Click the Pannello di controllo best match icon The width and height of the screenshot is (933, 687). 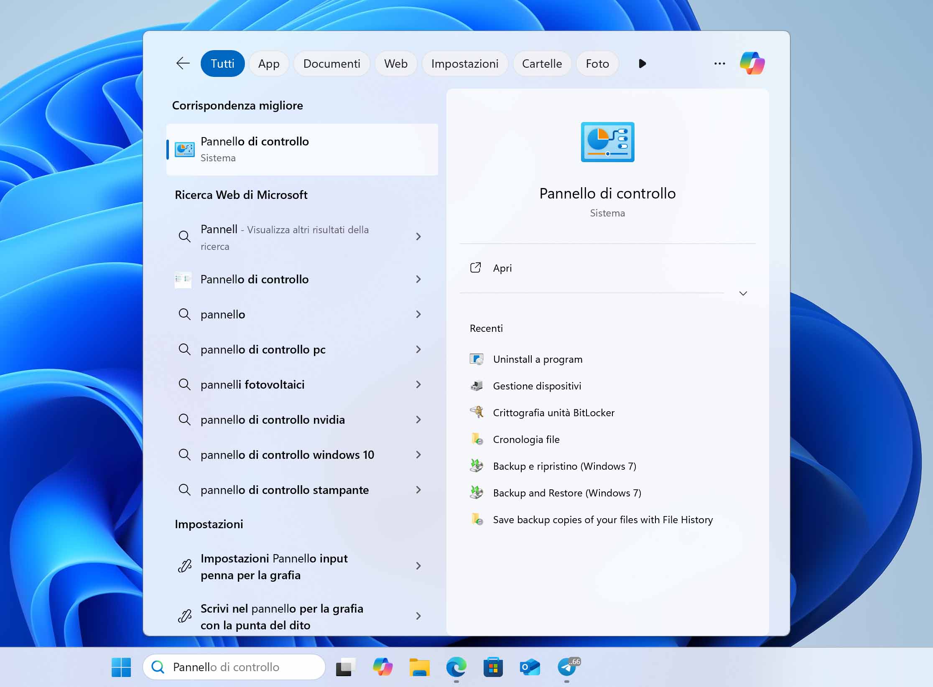coord(184,149)
